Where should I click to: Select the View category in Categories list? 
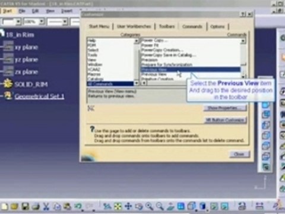click(x=92, y=60)
